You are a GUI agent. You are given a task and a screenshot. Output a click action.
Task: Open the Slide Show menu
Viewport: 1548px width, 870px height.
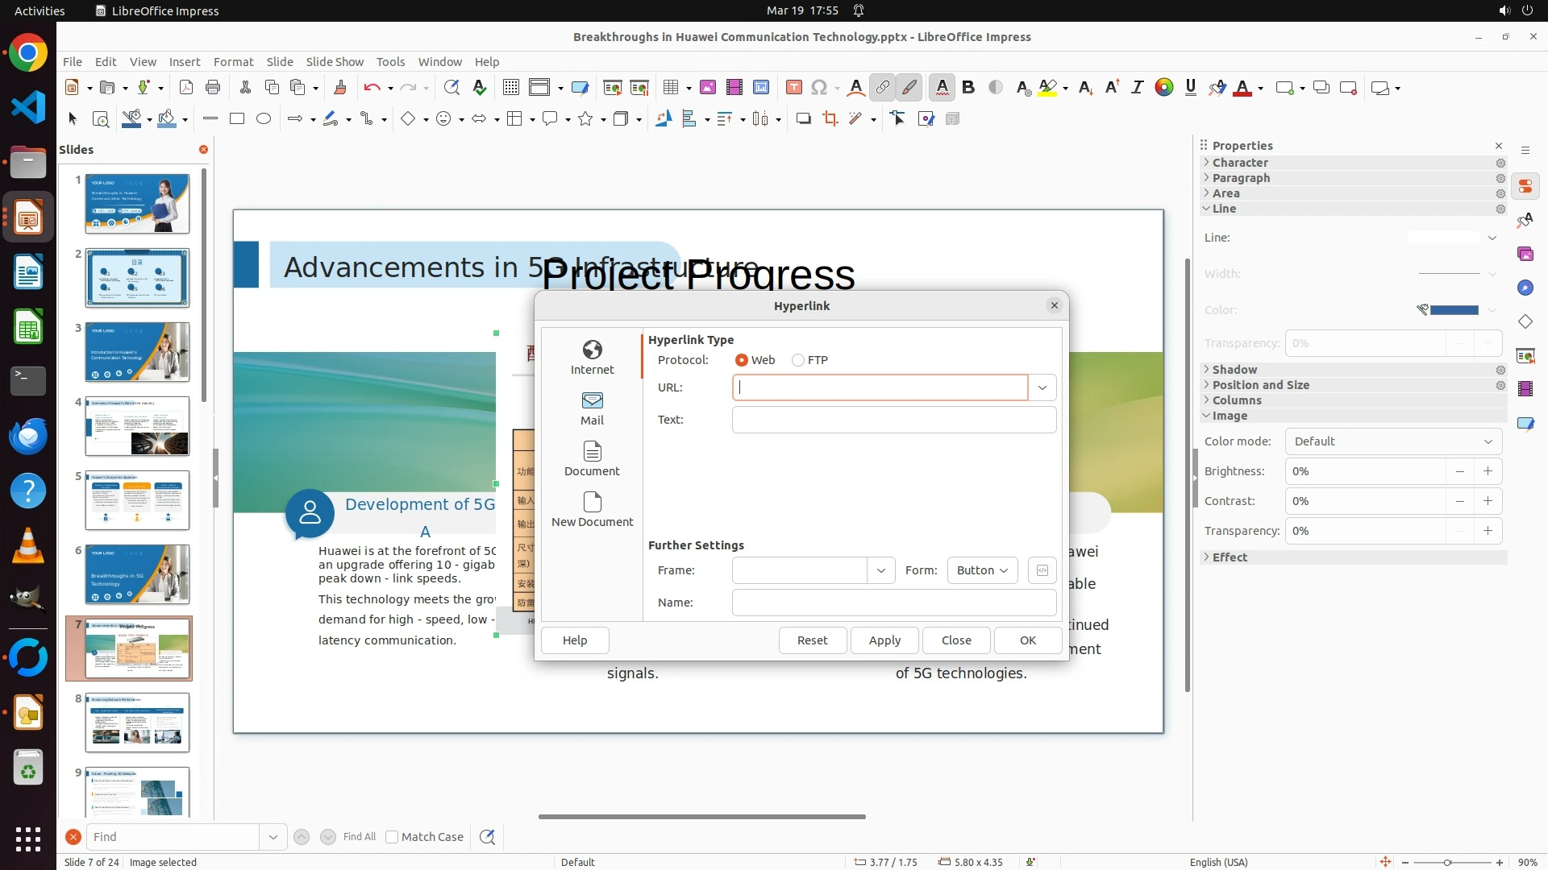pos(334,62)
